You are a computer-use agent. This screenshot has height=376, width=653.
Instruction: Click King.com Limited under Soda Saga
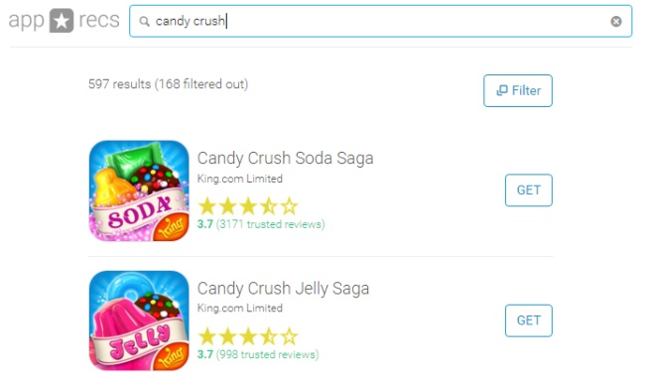[240, 179]
